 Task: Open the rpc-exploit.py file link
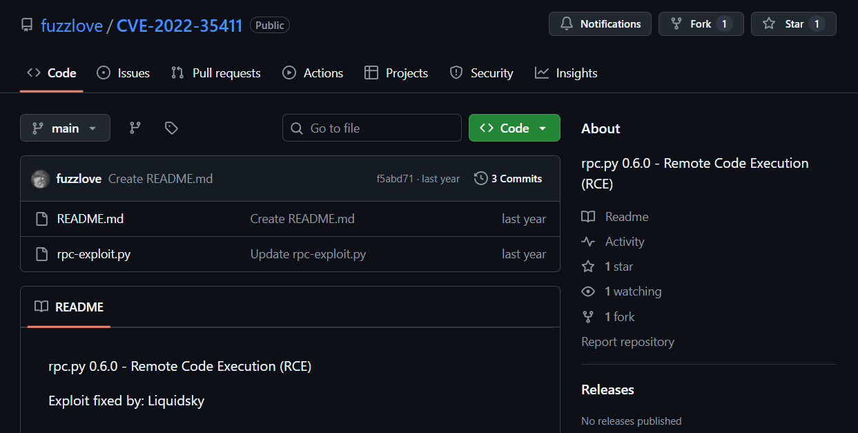tap(94, 254)
